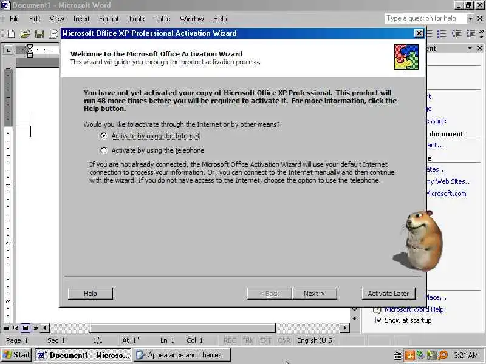The height and width of the screenshot is (364, 486).
Task: Click the Open folder toolbar icon in Word
Action: [x=25, y=34]
